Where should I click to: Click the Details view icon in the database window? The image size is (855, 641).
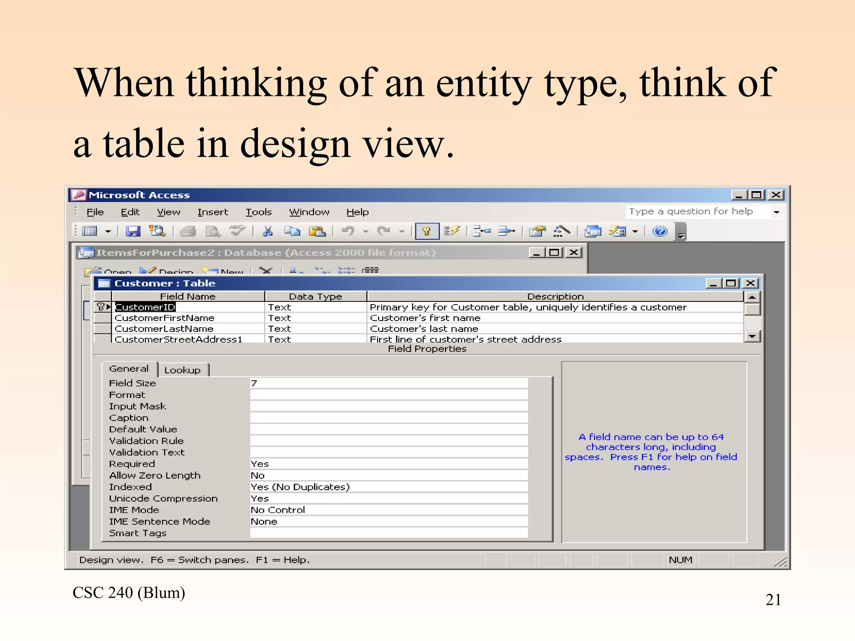[370, 270]
